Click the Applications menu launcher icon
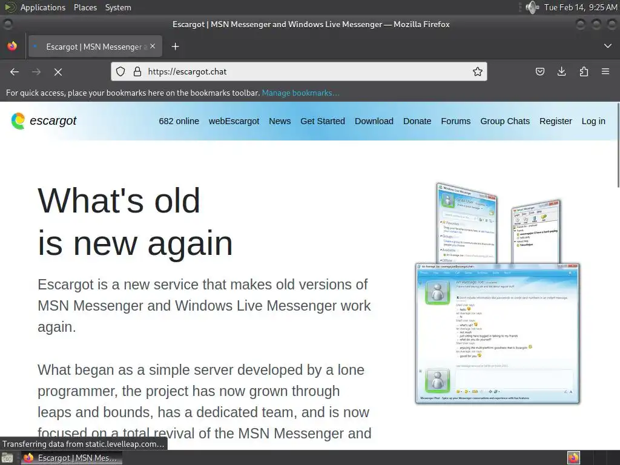Image resolution: width=620 pixels, height=465 pixels. [10, 7]
